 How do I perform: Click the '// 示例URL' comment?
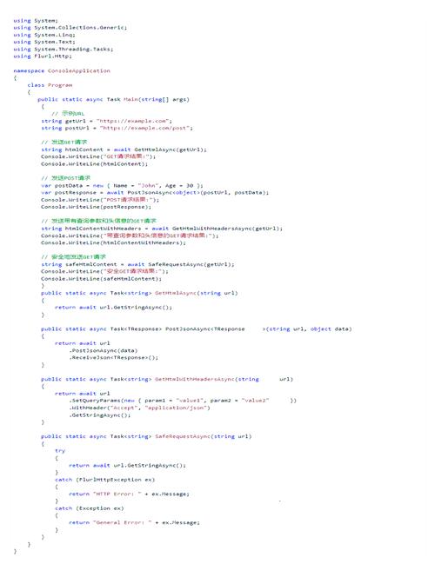click(x=68, y=114)
